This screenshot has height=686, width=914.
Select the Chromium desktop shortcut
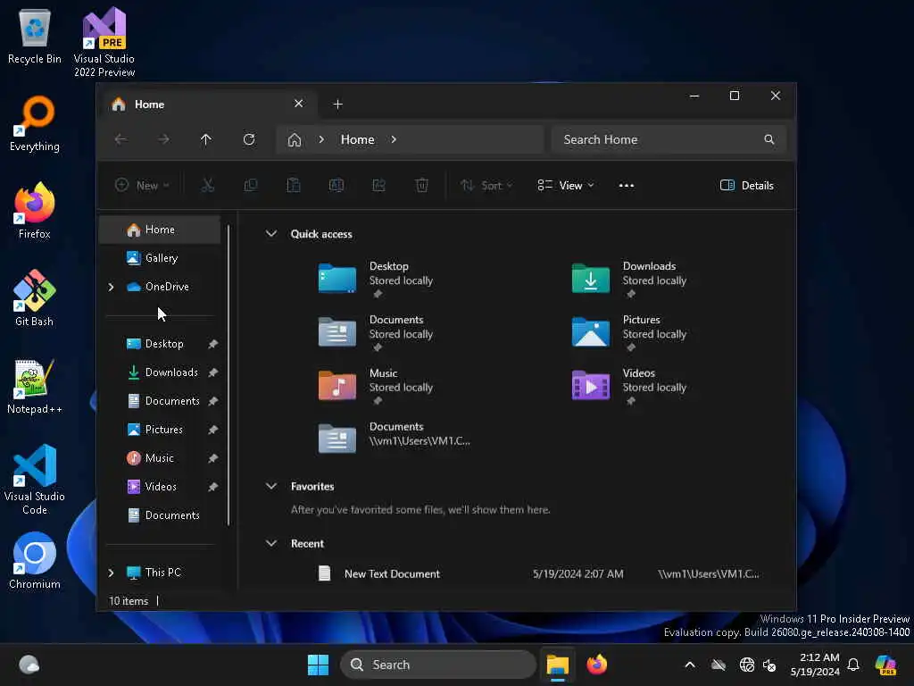[x=35, y=561]
